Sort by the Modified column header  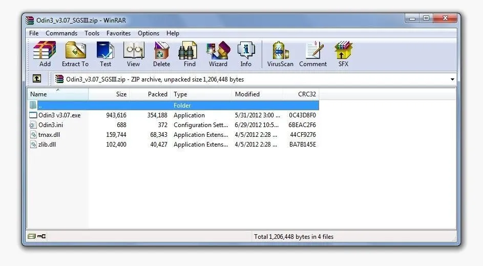pyautogui.click(x=257, y=94)
